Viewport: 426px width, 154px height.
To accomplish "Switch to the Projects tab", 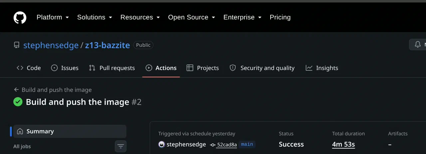I will click(203, 68).
